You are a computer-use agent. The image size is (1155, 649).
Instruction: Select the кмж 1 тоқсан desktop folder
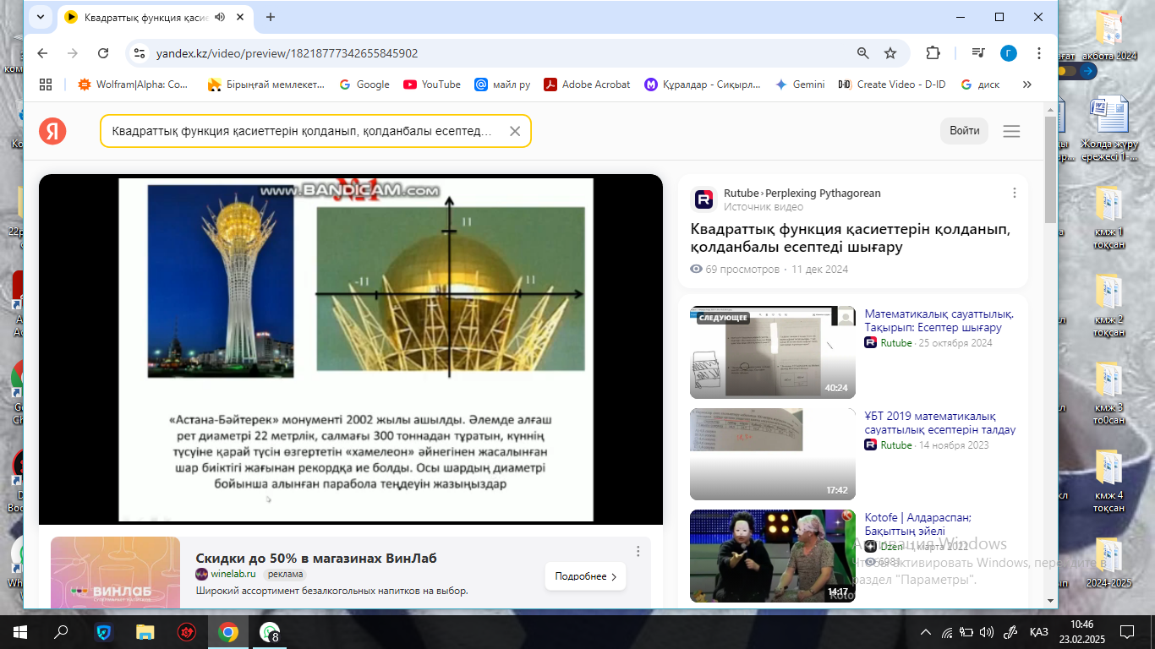pyautogui.click(x=1108, y=217)
